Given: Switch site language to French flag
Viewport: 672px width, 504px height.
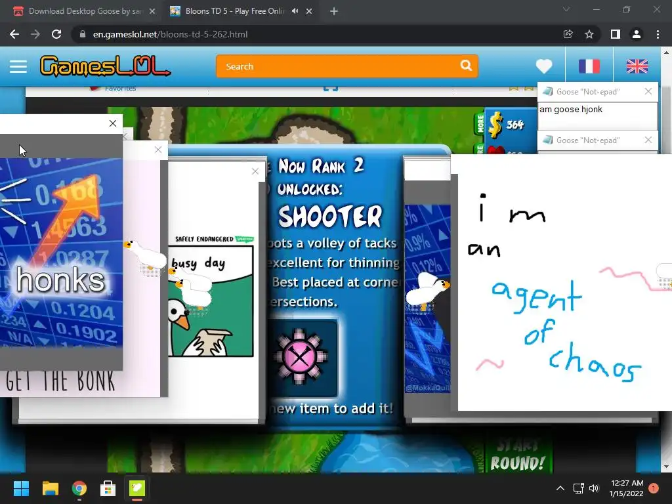Looking at the screenshot, I should (x=589, y=66).
